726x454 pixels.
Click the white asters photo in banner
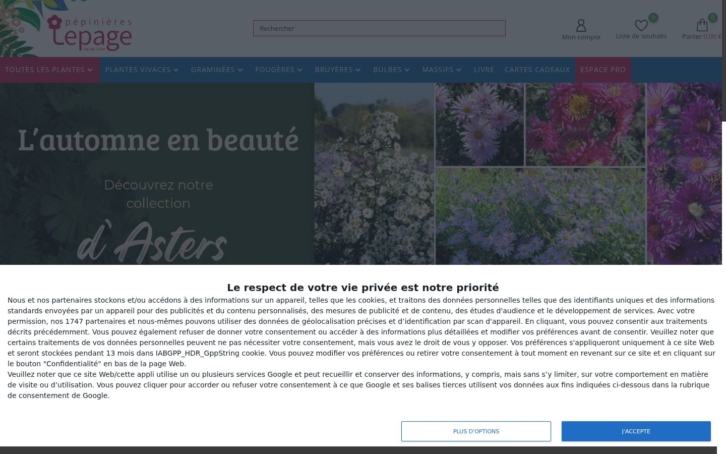pos(374,174)
